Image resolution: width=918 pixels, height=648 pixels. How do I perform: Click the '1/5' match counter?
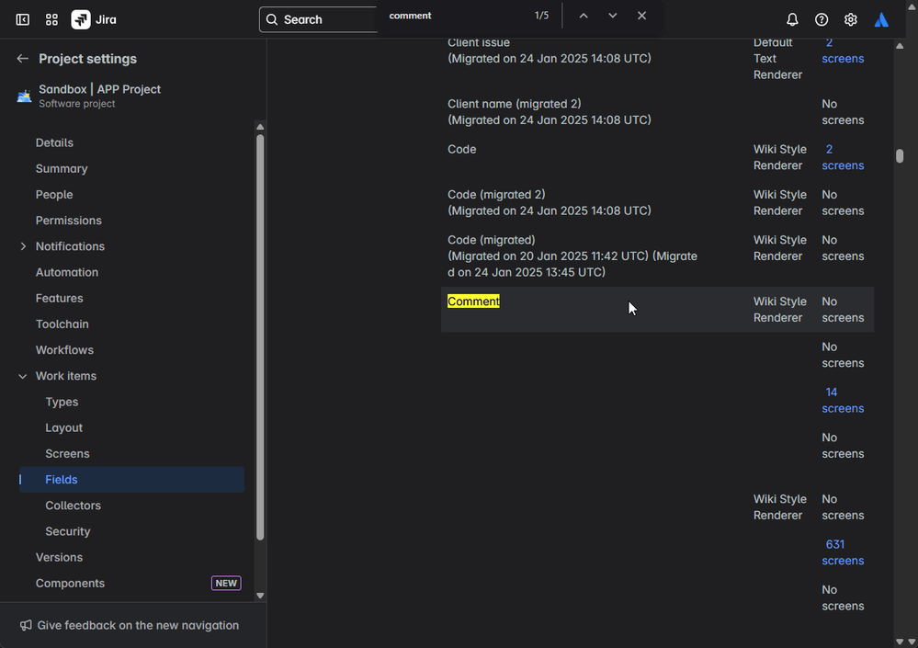pos(541,16)
